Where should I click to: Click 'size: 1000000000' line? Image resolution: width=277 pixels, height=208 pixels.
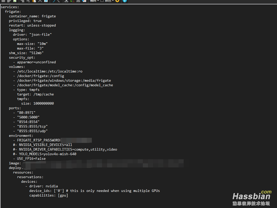pyautogui.click(x=37, y=104)
